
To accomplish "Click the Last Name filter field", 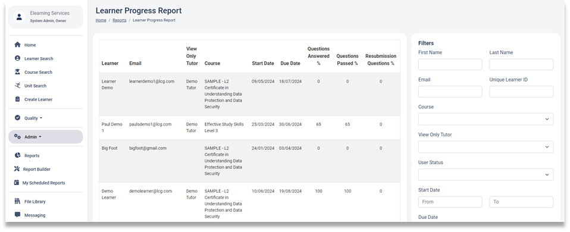I will [x=521, y=64].
